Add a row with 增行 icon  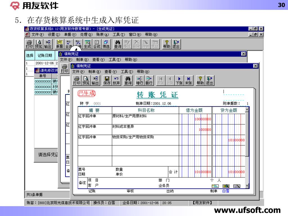(139, 81)
